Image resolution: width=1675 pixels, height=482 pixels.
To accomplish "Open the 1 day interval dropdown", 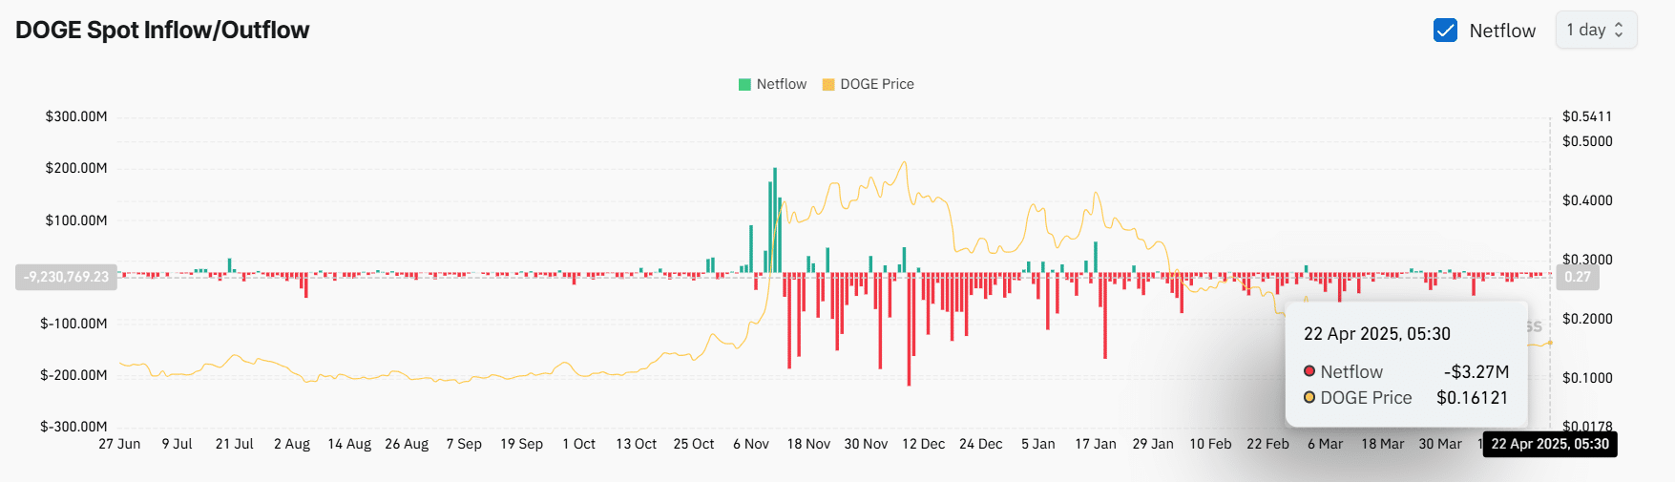I will click(1596, 30).
